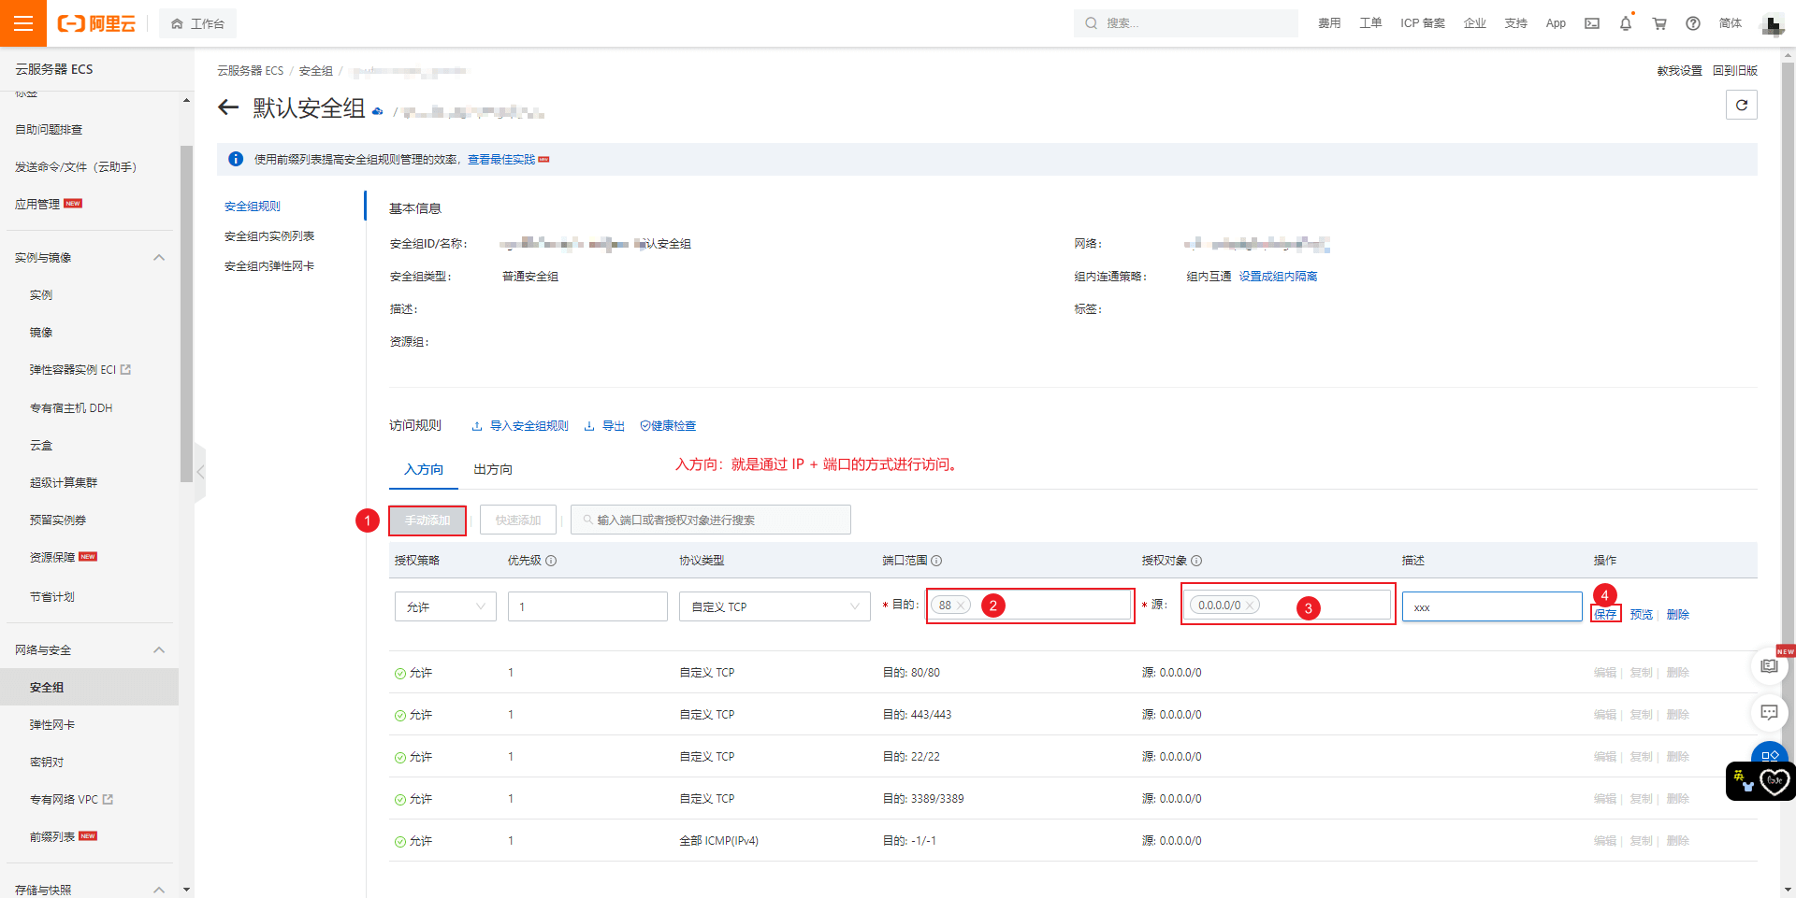Open the notification bell
Image resolution: width=1796 pixels, height=898 pixels.
1626,23
